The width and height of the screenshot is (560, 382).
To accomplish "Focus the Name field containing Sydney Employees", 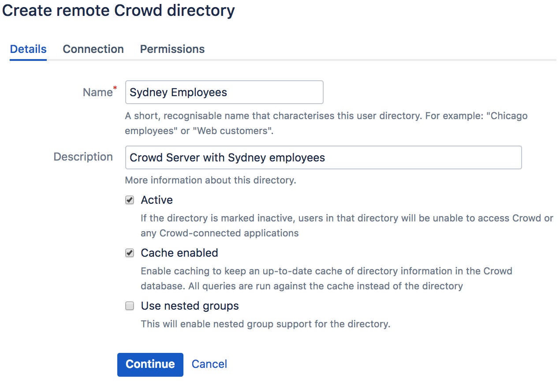I will (x=224, y=92).
